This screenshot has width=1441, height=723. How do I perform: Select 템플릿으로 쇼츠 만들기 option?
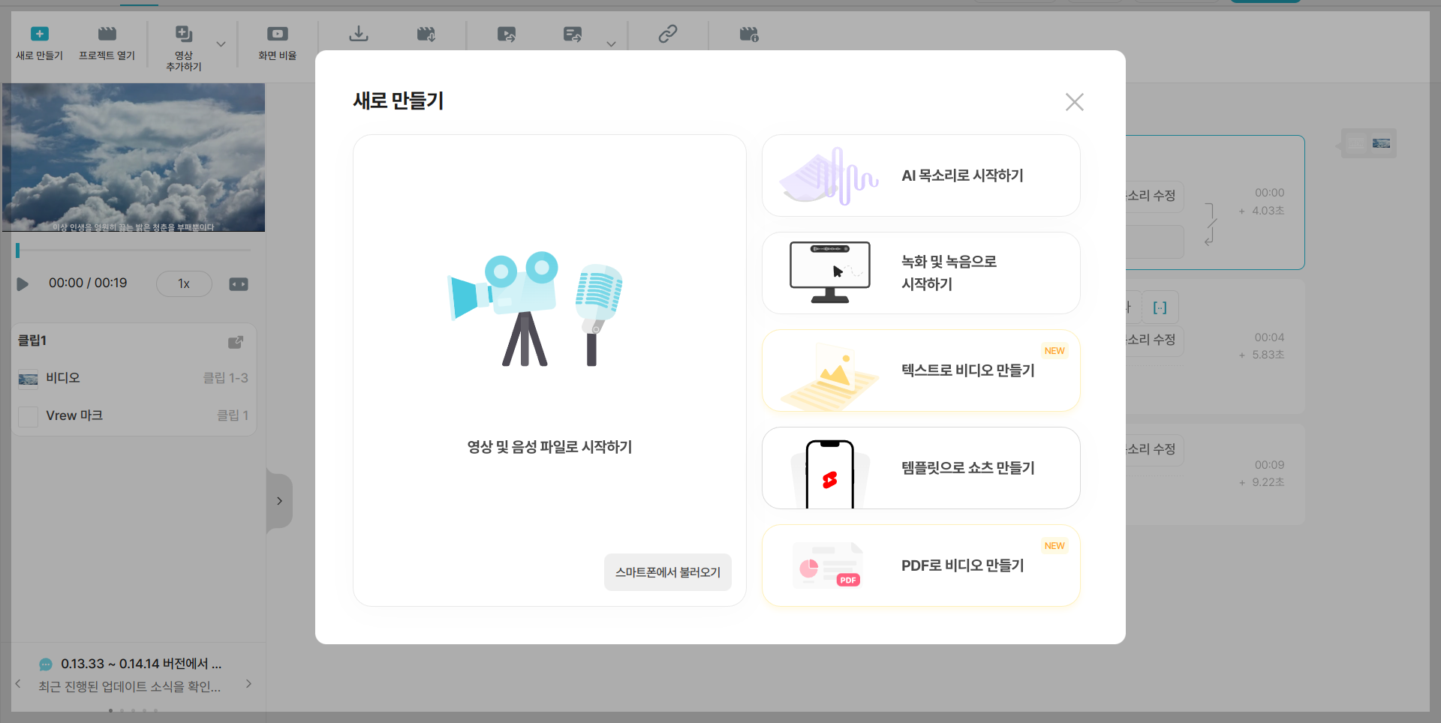(920, 467)
